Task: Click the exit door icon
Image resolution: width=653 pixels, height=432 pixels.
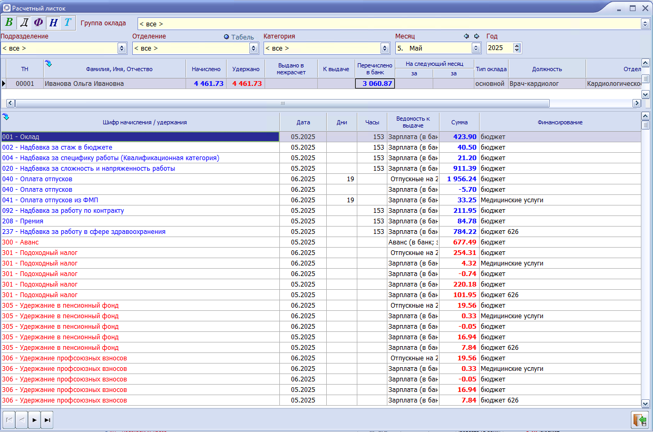Action: pos(640,420)
